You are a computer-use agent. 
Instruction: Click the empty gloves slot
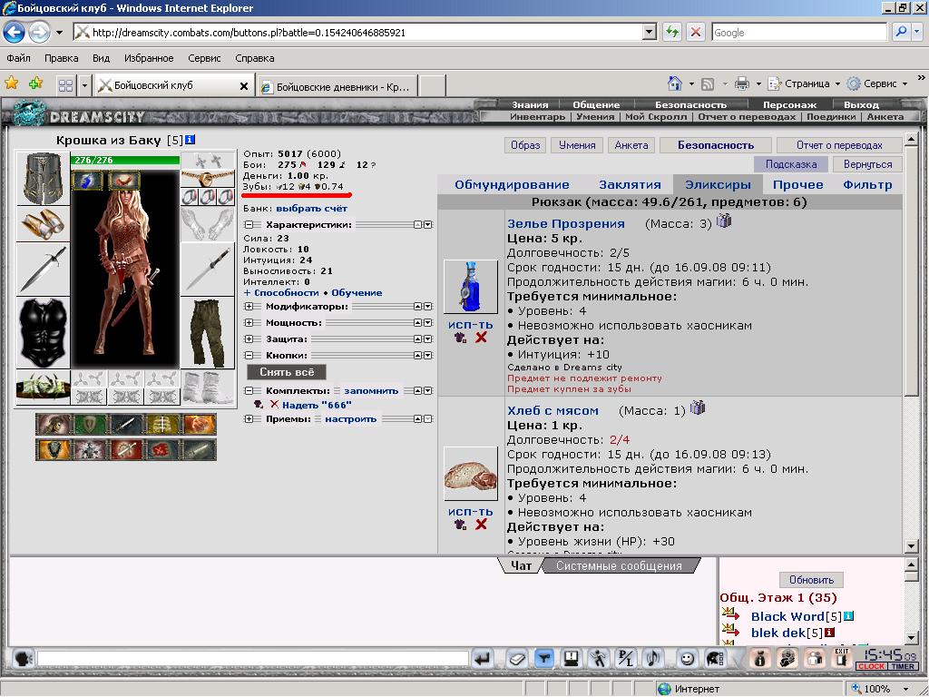point(208,223)
